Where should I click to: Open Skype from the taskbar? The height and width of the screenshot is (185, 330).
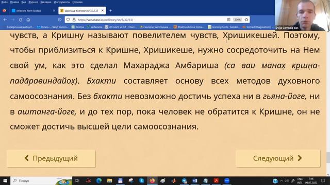pyautogui.click(x=142, y=180)
